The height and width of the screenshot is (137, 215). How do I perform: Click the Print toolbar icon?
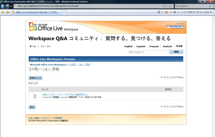pos(174,12)
